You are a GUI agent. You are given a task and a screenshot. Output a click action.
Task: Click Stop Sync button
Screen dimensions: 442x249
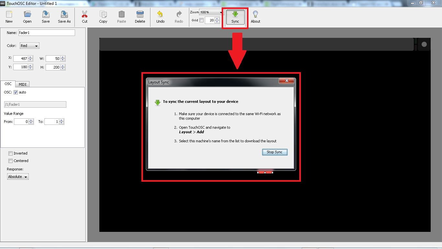click(x=275, y=152)
